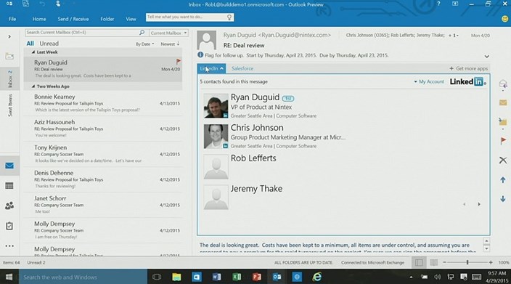Click the smiley feedback icon
511x284 pixels.
[x=504, y=19]
